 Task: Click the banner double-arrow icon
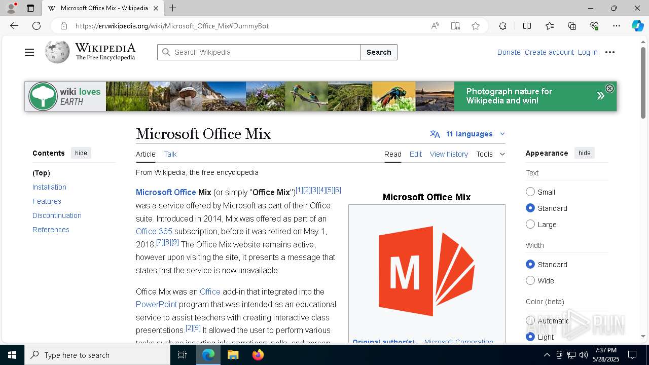click(600, 96)
